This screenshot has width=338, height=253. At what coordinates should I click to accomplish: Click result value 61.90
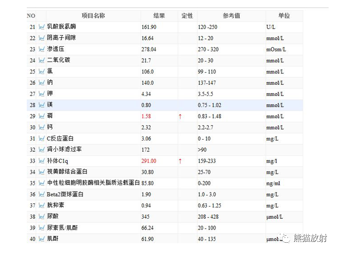[147, 239]
